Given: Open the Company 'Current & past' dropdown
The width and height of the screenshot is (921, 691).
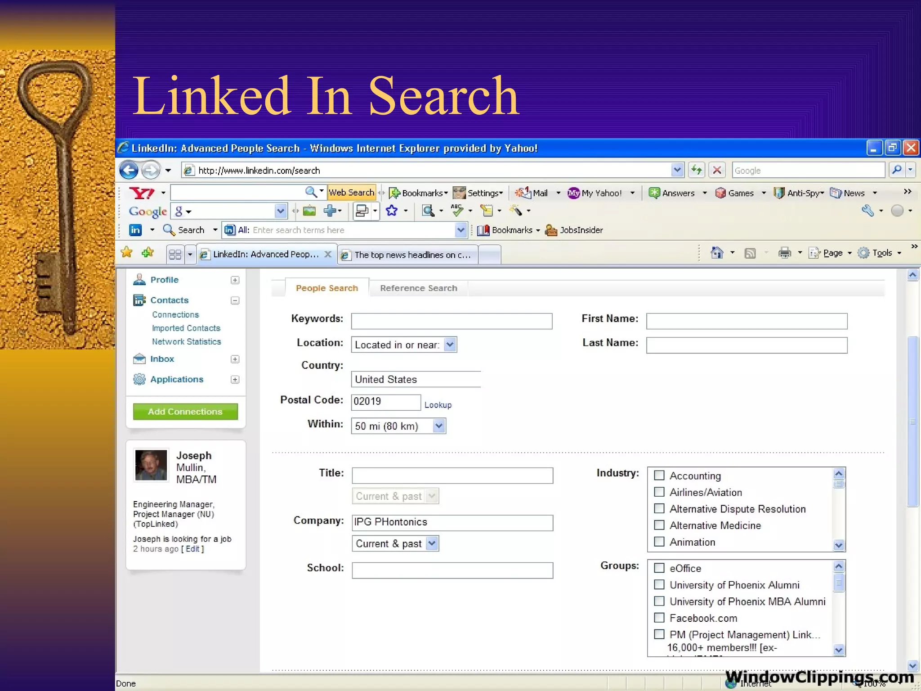Looking at the screenshot, I should point(395,543).
